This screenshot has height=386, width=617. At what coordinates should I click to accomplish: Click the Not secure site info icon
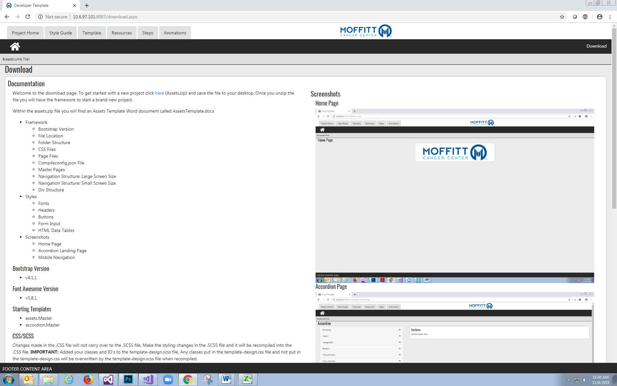tap(40, 17)
